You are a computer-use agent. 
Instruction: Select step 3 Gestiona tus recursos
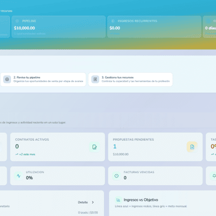point(131,79)
